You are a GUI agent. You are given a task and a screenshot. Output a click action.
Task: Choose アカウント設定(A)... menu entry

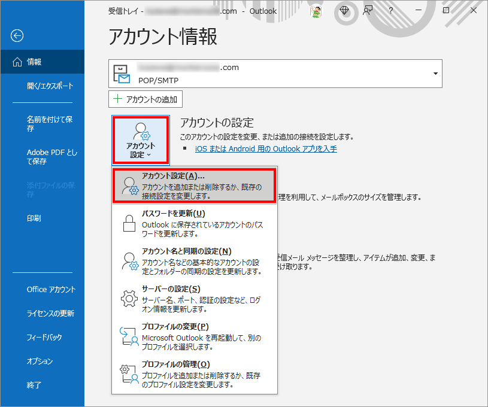pyautogui.click(x=194, y=186)
